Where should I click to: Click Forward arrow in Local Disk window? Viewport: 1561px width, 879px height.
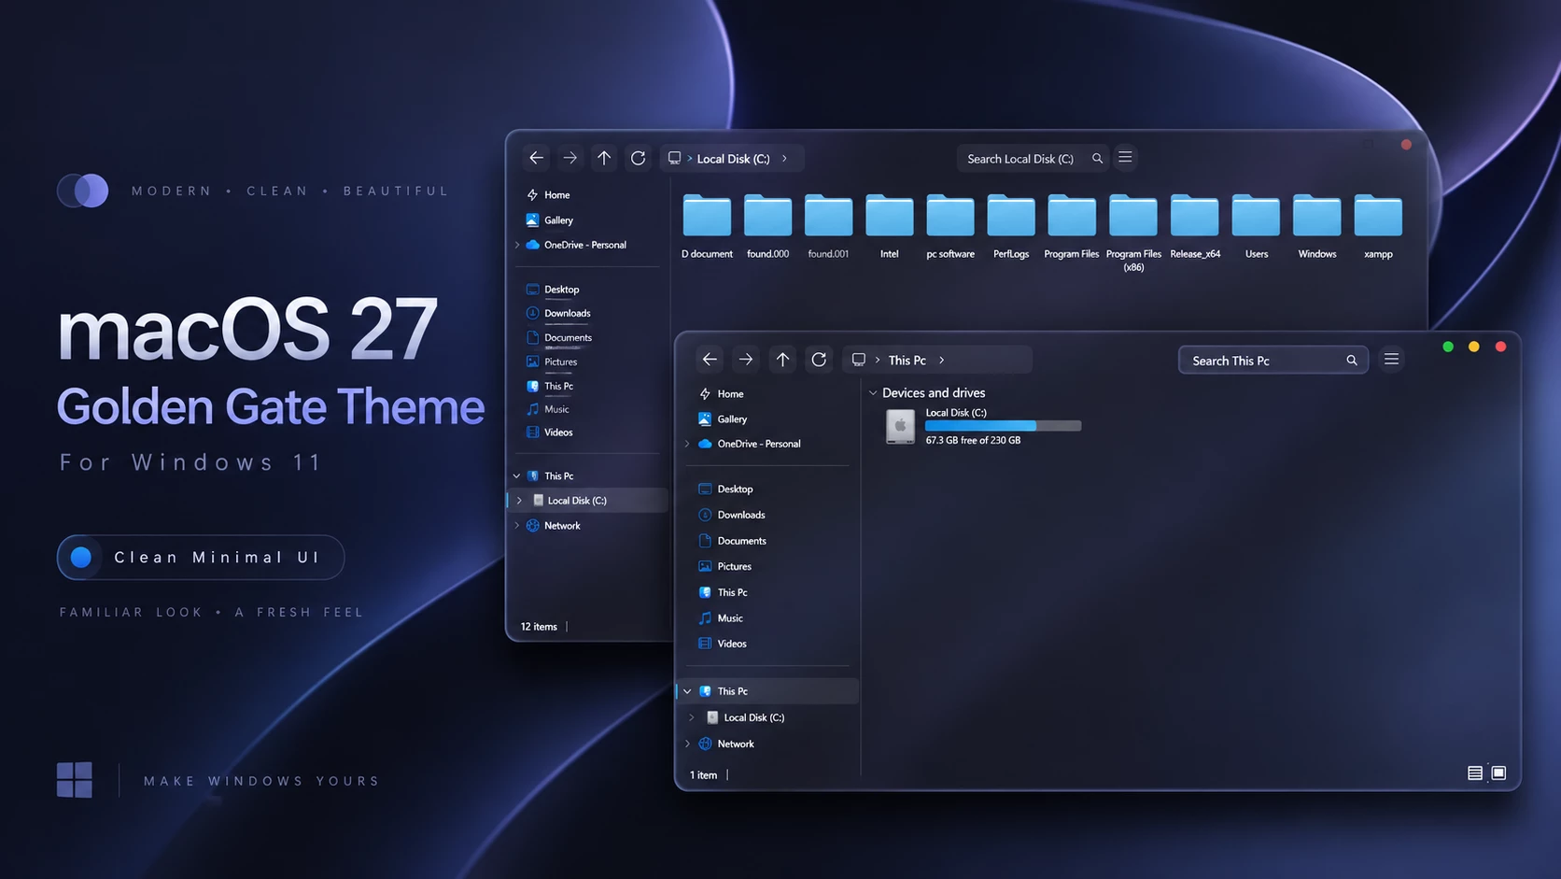click(x=570, y=158)
